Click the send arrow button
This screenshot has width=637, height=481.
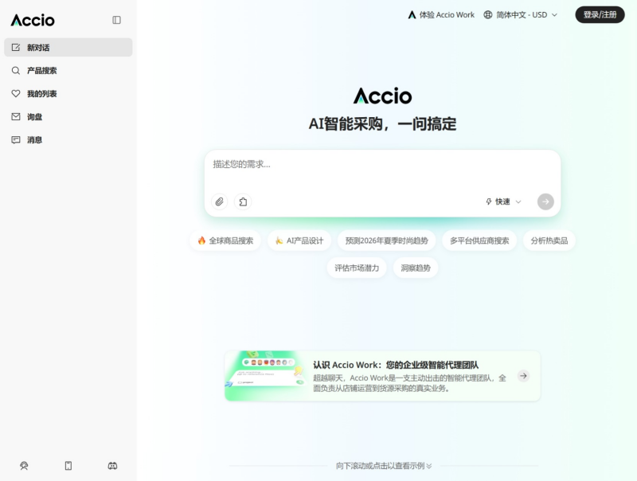click(545, 201)
